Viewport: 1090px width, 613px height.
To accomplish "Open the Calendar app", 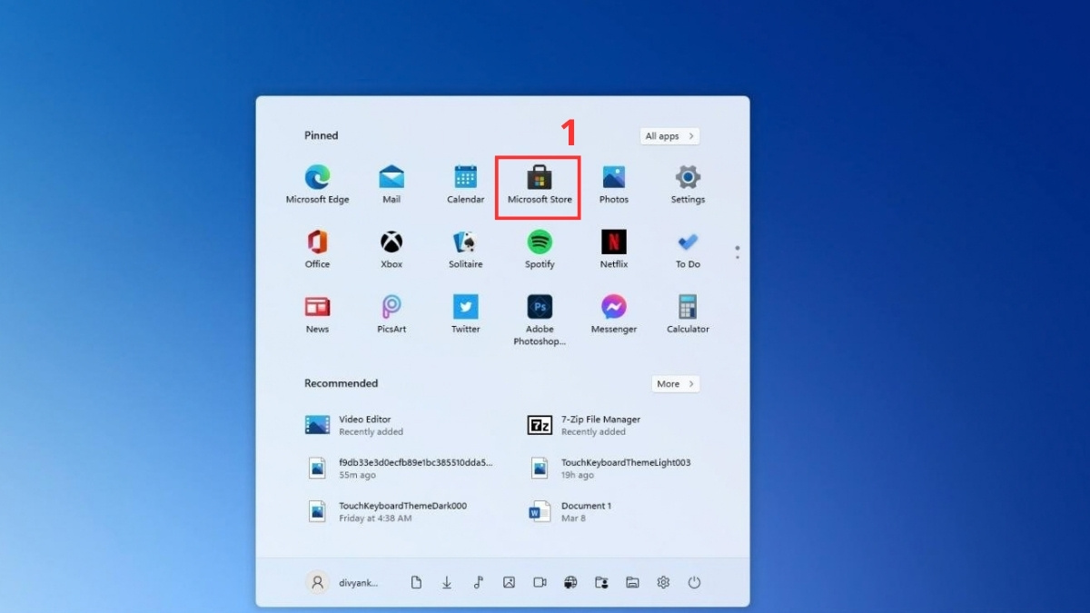I will [x=465, y=184].
